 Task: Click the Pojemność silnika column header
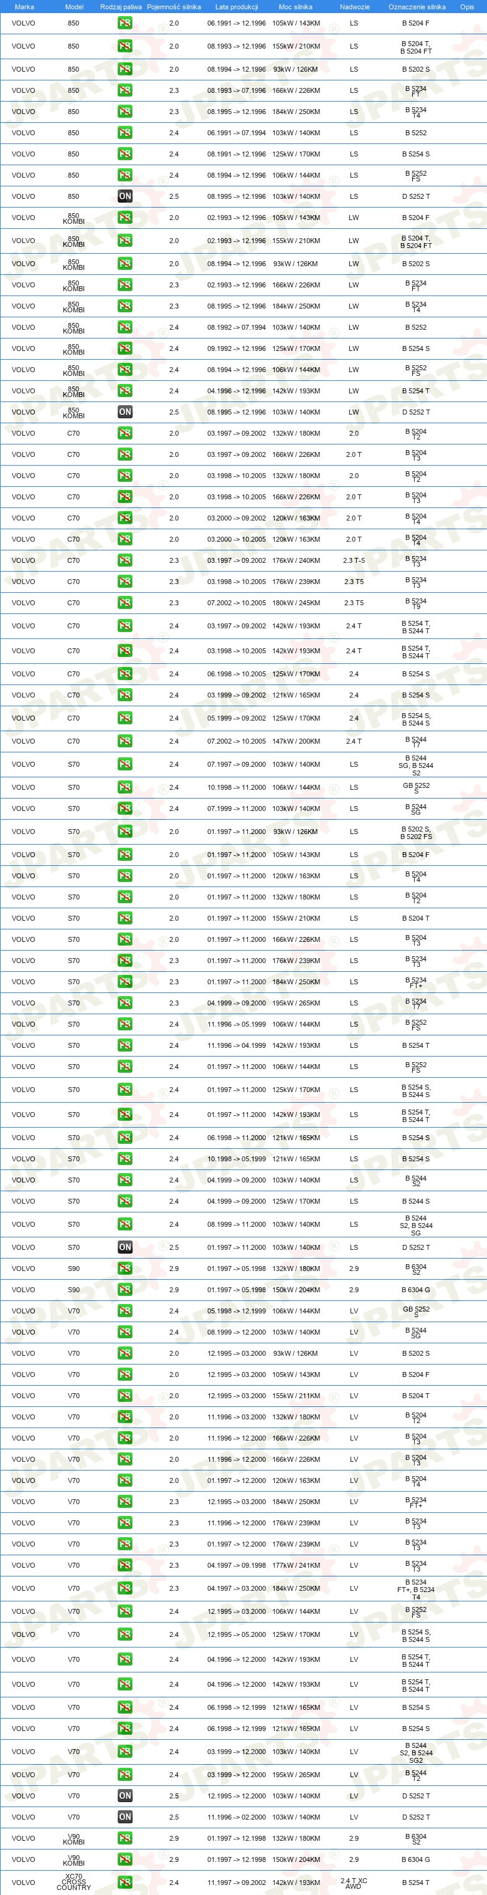point(174,7)
